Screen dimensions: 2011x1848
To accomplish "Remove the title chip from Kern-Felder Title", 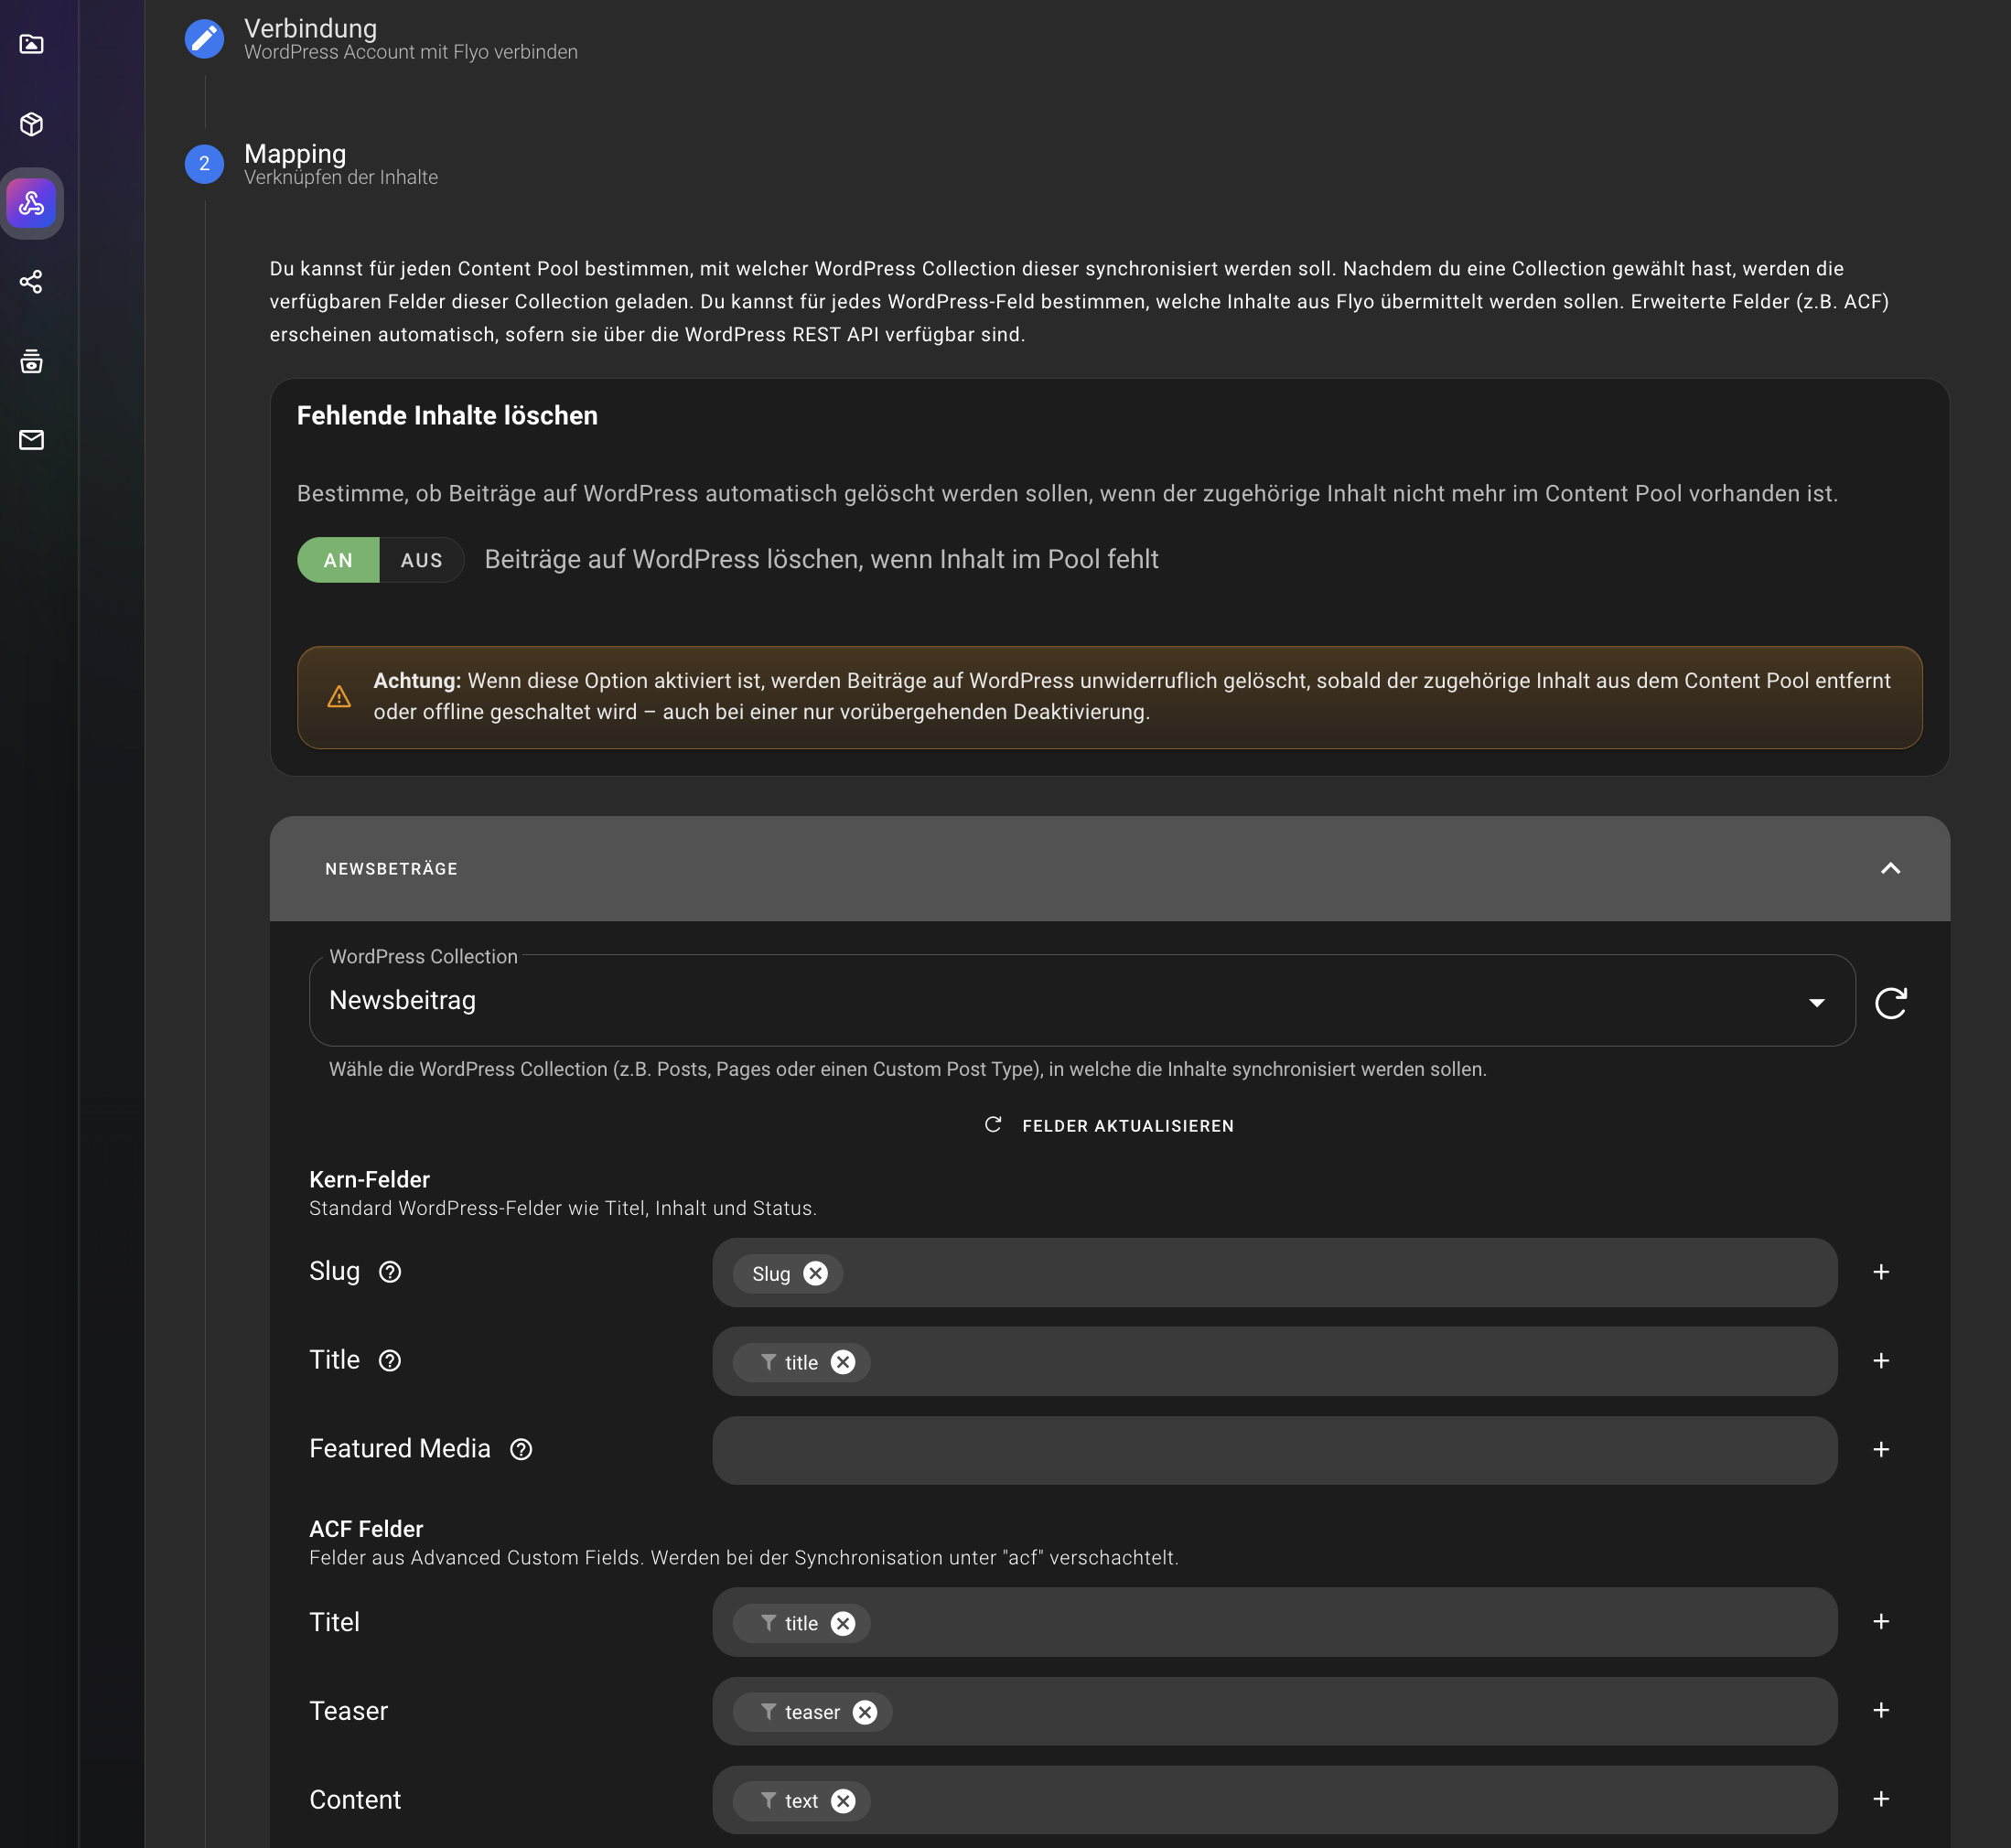I will (843, 1362).
